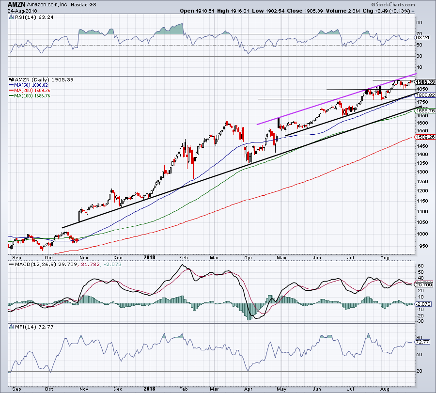Click the Jun label under the MFI panel
Viewport: 436px width, 393px height.
click(317, 389)
